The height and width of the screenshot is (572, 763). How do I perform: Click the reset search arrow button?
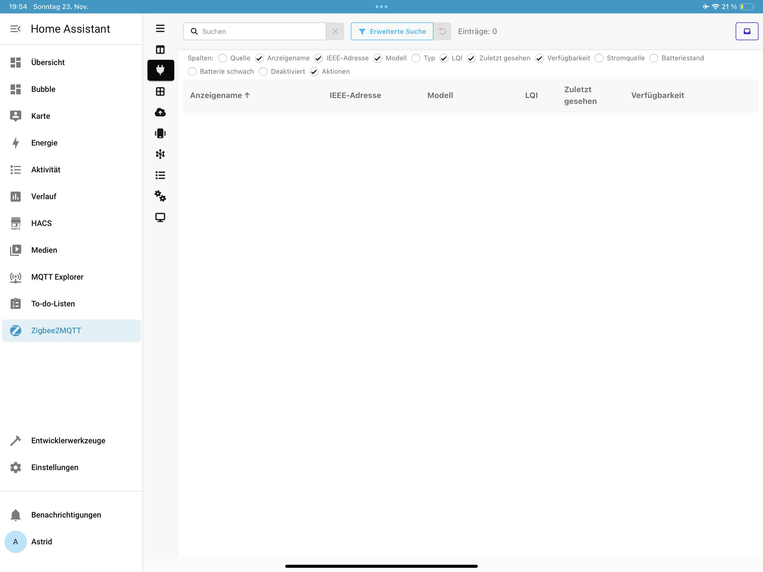(442, 31)
